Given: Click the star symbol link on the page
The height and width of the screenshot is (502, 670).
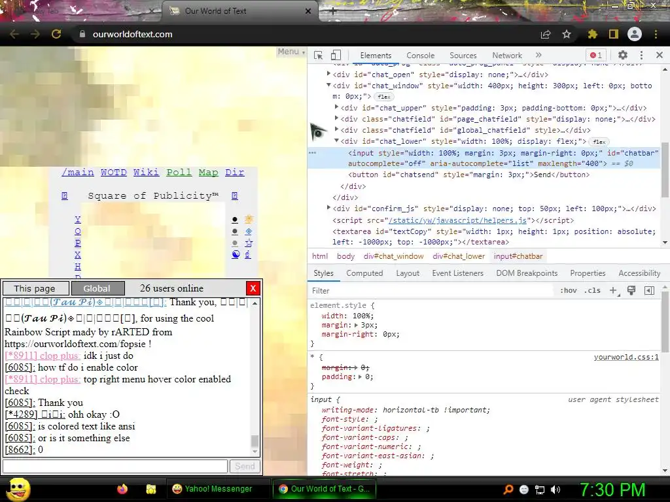Looking at the screenshot, I should [249, 243].
